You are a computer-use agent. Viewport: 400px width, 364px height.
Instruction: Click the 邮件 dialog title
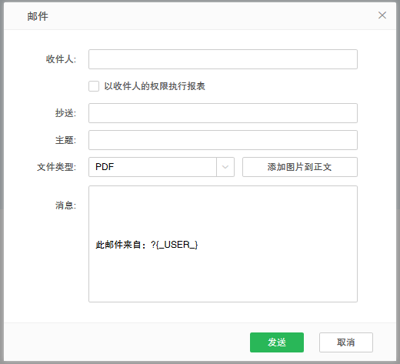tap(38, 16)
